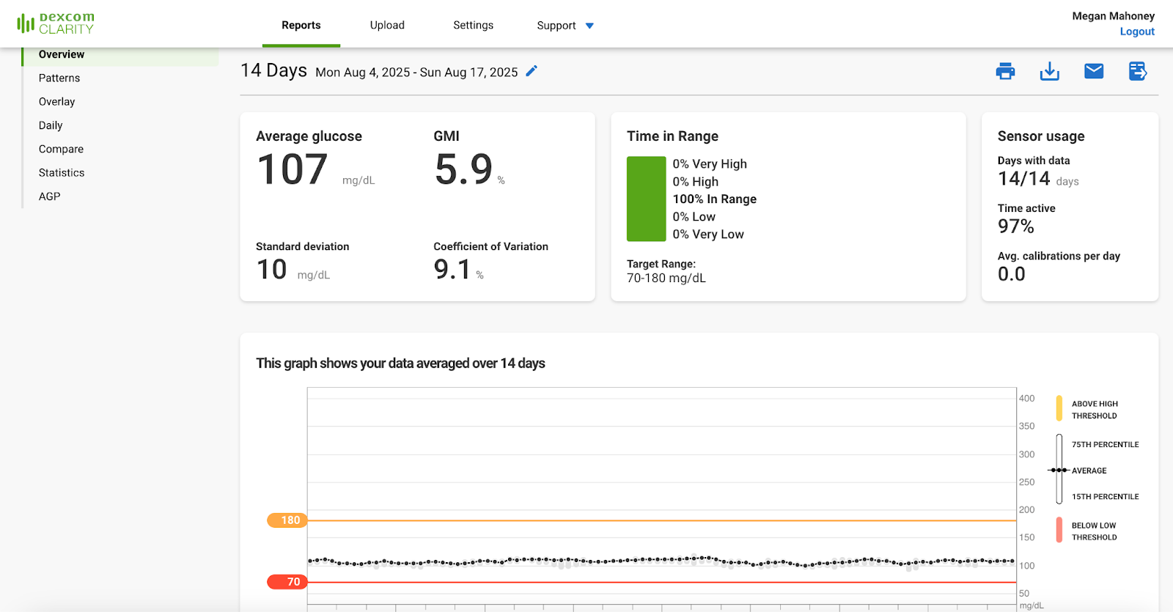Viewport: 1173px width, 612px height.
Task: Click the green Time in Range bar
Action: 646,199
